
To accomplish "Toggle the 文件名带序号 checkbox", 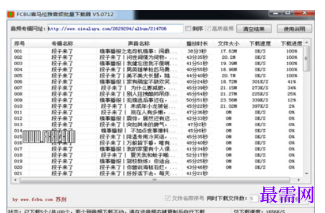I will (x=168, y=198).
